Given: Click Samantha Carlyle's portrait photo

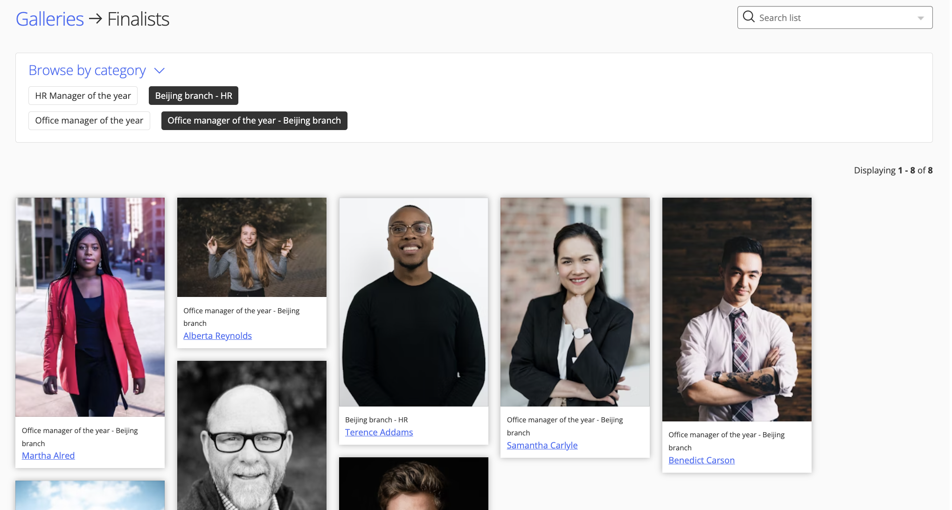Looking at the screenshot, I should [575, 302].
